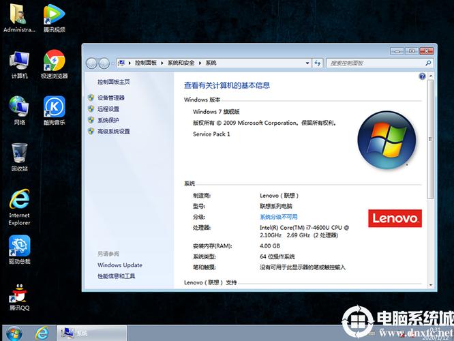
Task: Maximize the 系统 window
Action: pyautogui.click(x=412, y=51)
